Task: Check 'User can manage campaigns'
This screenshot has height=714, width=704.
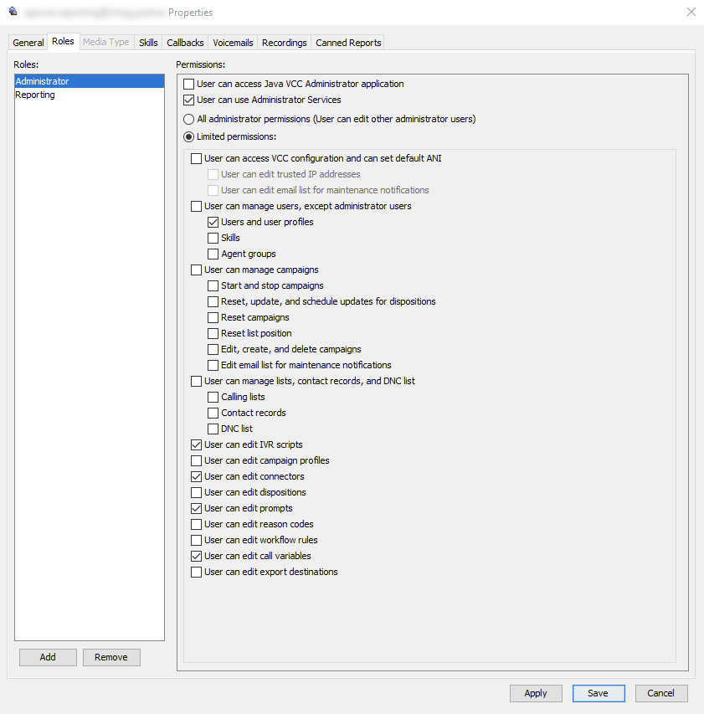Action: point(196,270)
